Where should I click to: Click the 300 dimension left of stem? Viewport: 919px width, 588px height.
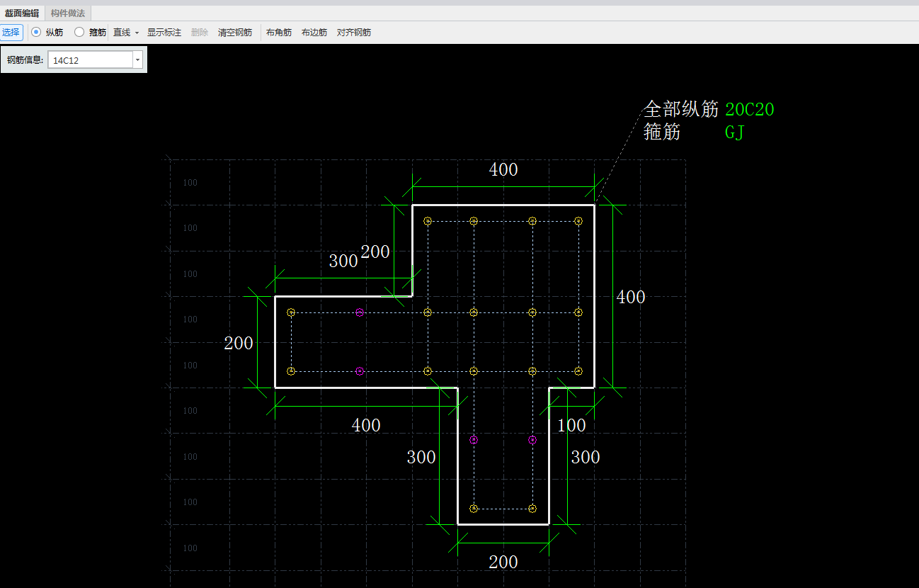click(x=421, y=458)
